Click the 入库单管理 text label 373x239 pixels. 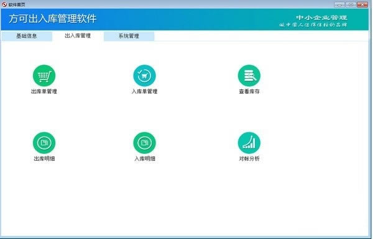coord(144,91)
